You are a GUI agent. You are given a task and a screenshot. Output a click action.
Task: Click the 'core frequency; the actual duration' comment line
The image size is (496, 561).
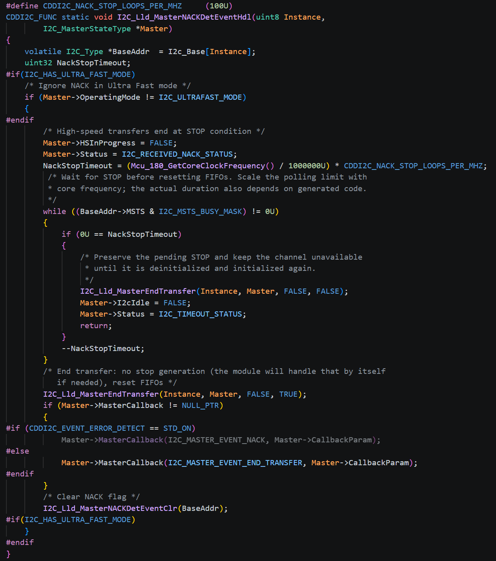(207, 189)
